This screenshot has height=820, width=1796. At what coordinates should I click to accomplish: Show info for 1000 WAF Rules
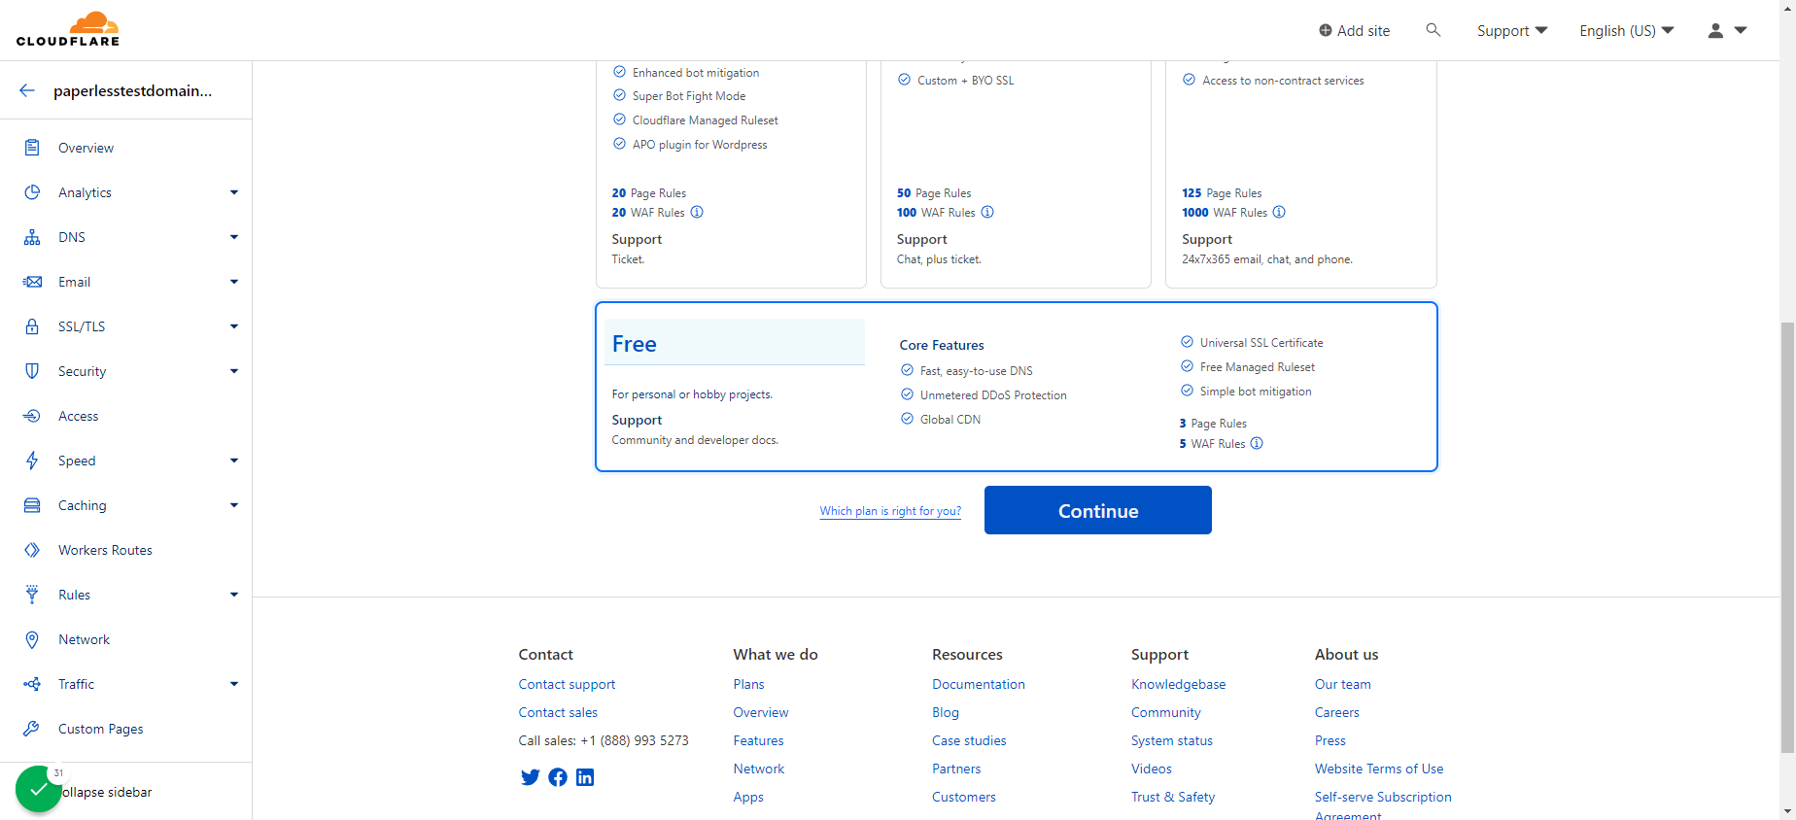[x=1279, y=212]
